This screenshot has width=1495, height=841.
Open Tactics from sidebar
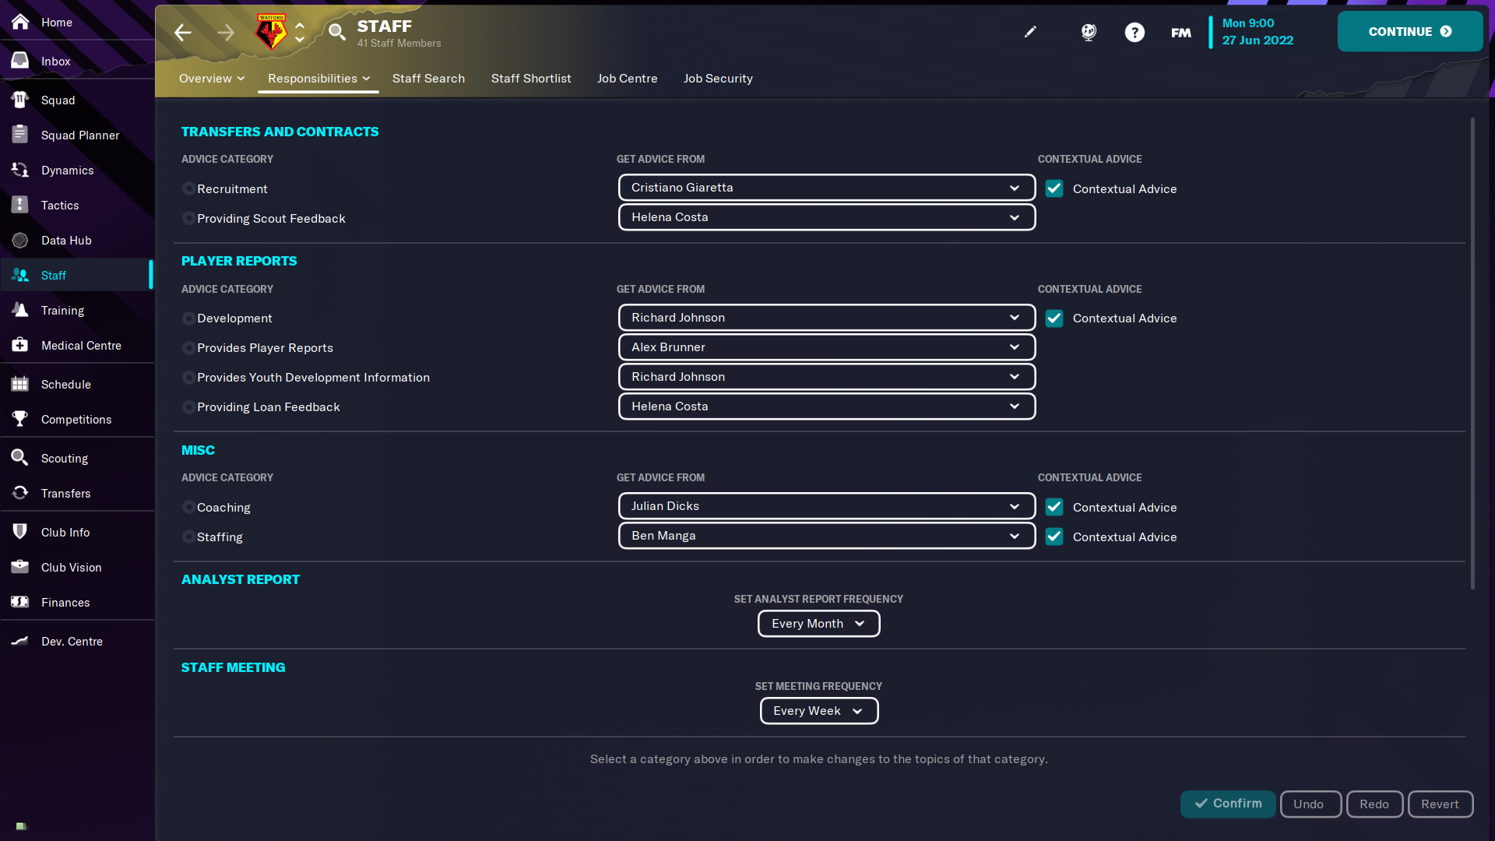pyautogui.click(x=60, y=206)
